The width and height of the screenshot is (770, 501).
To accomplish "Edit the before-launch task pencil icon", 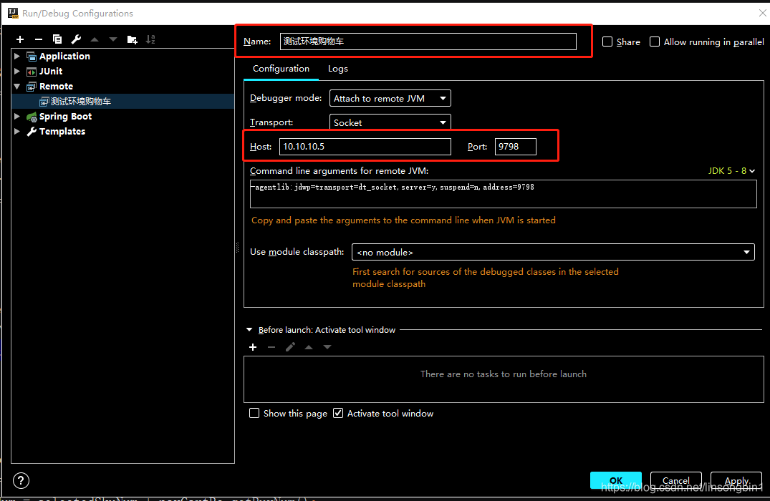I will tap(290, 347).
